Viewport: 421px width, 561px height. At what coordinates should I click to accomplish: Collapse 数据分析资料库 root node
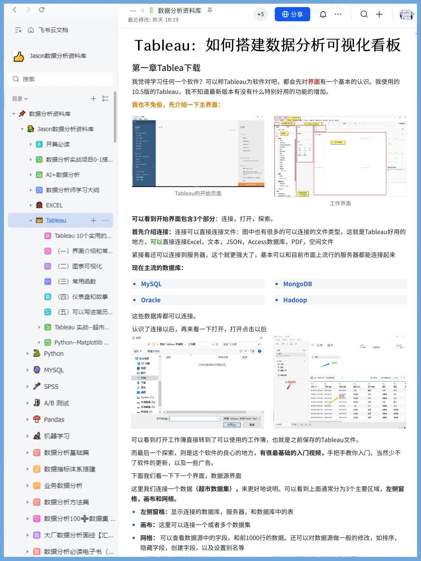click(x=14, y=114)
